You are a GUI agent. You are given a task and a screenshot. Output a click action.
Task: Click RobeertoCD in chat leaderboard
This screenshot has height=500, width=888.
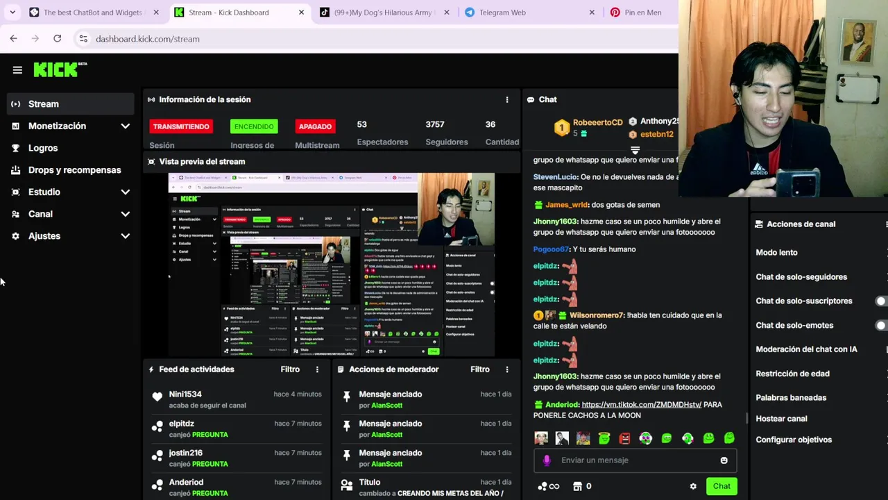597,123
